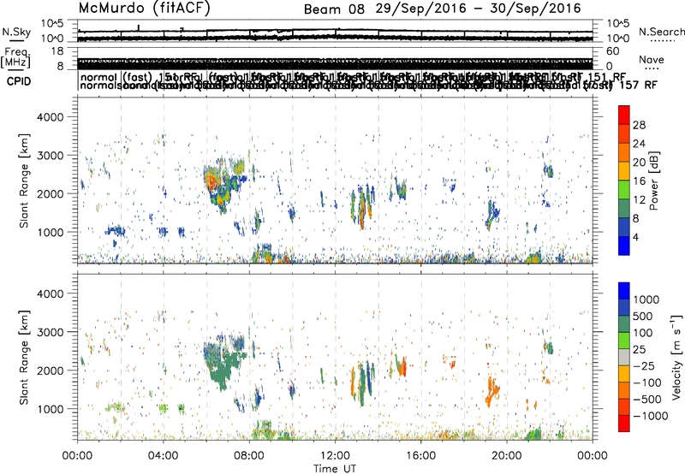The image size is (685, 474).
Task: Click the "Power [dB]" colorbar label
Action: point(654,181)
